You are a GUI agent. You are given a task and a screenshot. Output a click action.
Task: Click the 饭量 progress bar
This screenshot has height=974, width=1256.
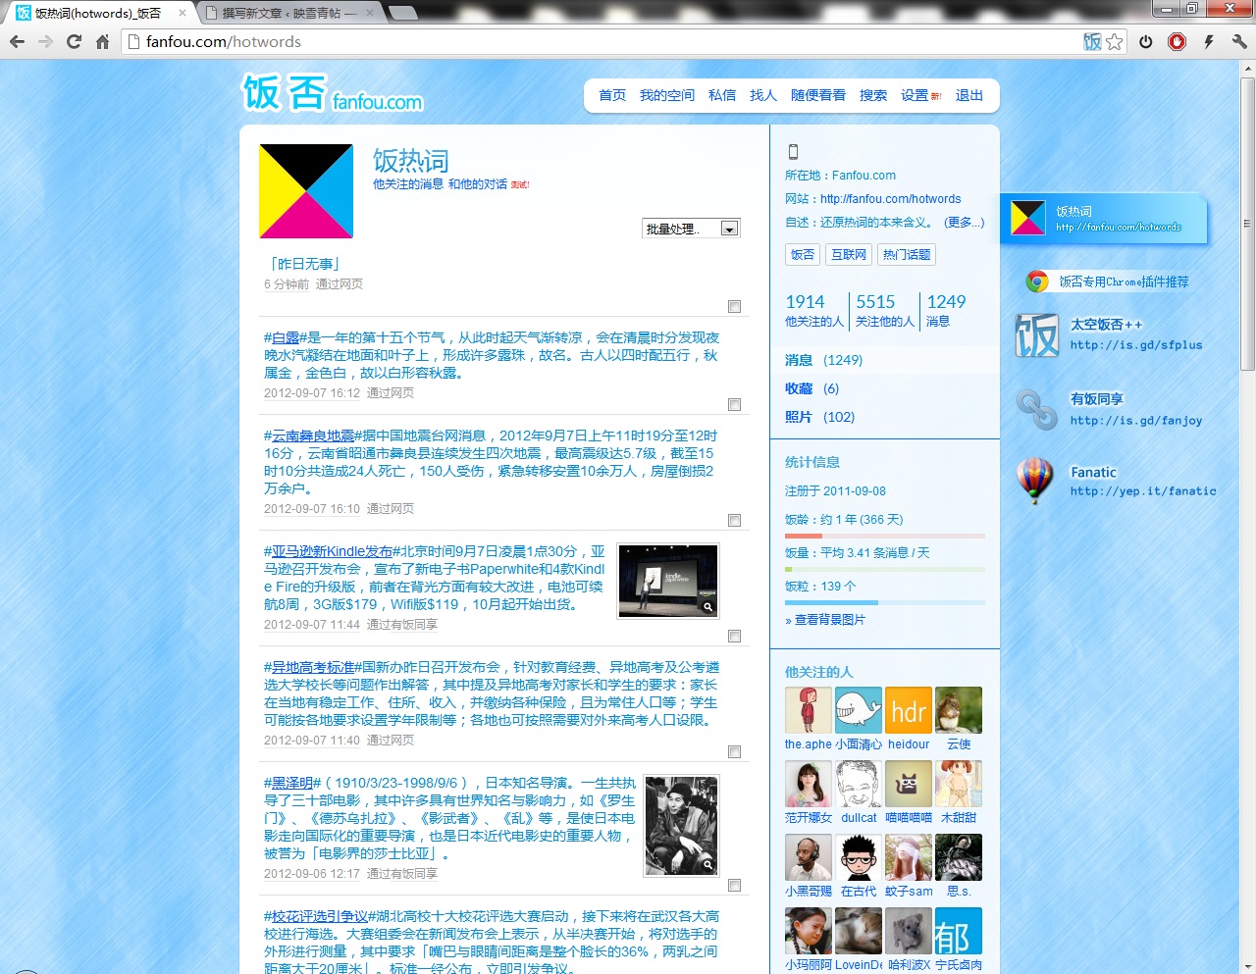[885, 569]
